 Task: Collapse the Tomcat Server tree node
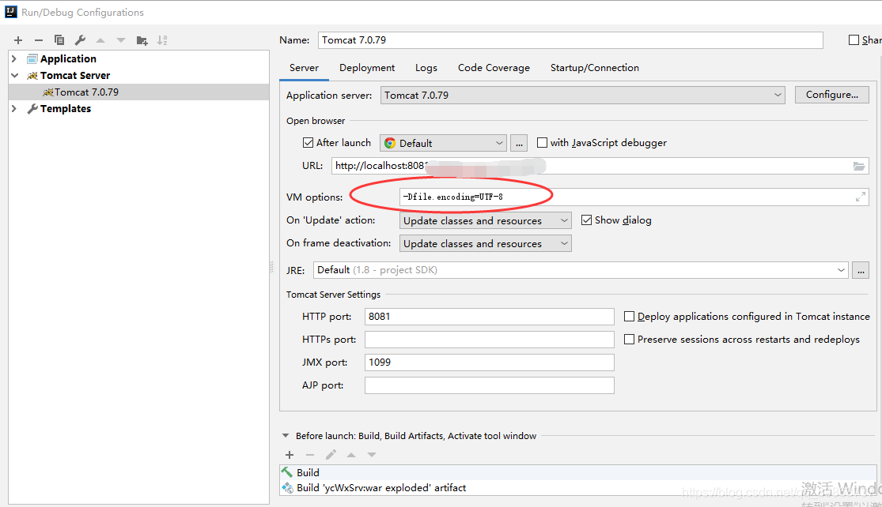[14, 75]
